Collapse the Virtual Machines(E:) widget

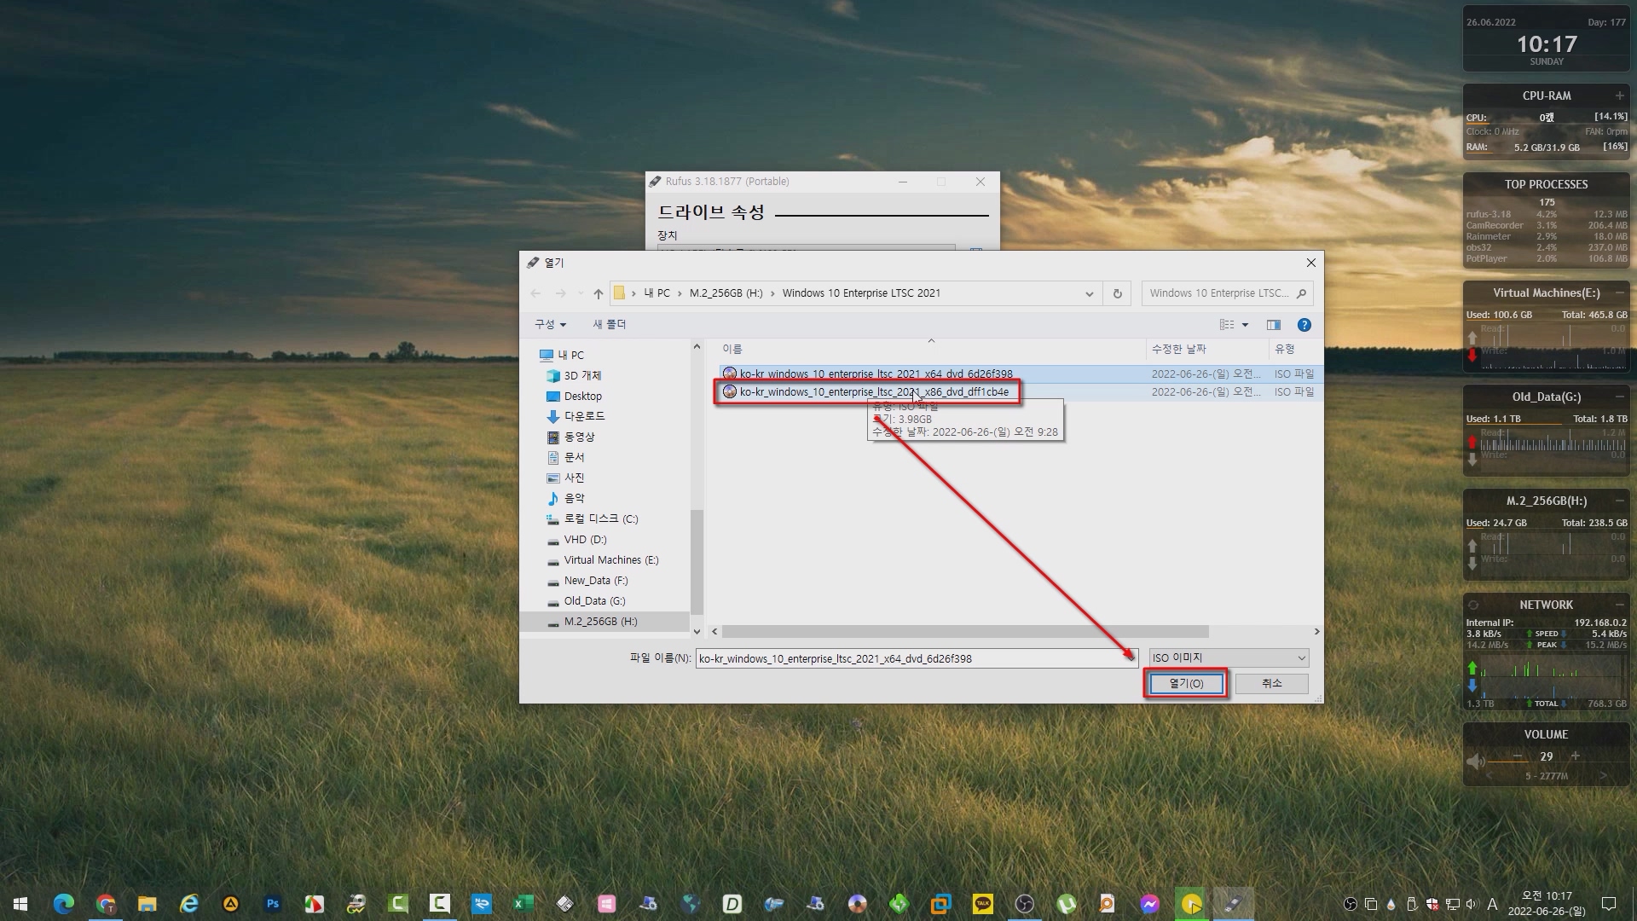1619,293
